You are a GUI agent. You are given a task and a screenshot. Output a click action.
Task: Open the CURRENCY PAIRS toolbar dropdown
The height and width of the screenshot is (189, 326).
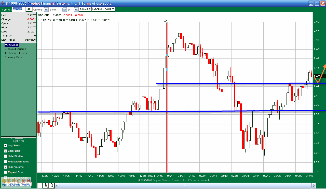coord(103,9)
